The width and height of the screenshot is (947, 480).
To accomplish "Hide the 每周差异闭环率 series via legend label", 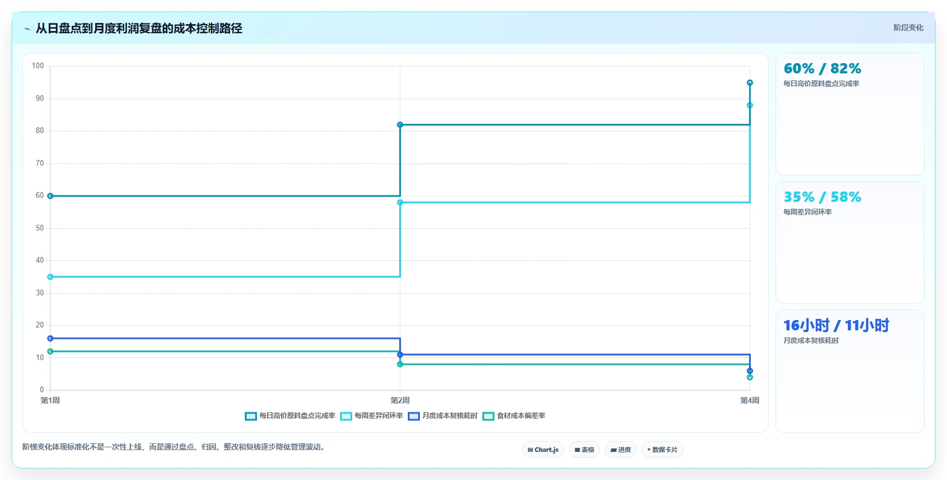I will [379, 416].
